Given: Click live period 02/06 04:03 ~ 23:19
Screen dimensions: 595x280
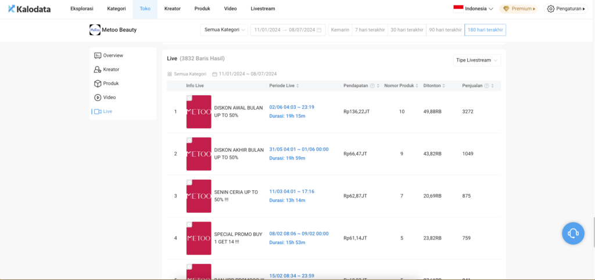Looking at the screenshot, I should point(292,107).
